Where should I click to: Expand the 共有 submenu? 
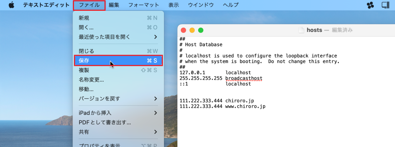(118, 132)
